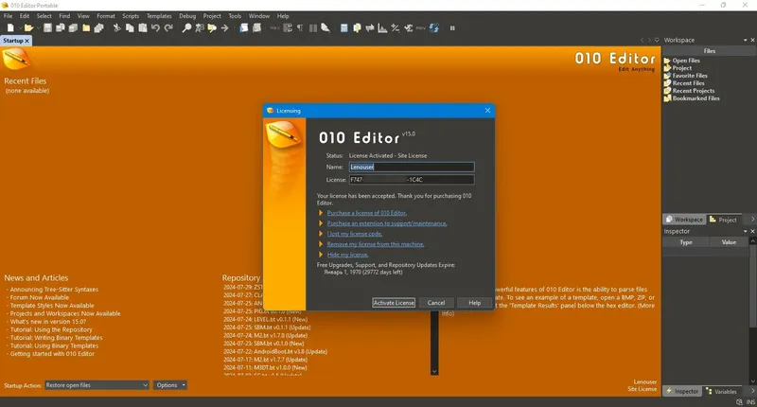Screen dimensions: 757x407
Task: Open the Debug menu
Action: tap(187, 16)
